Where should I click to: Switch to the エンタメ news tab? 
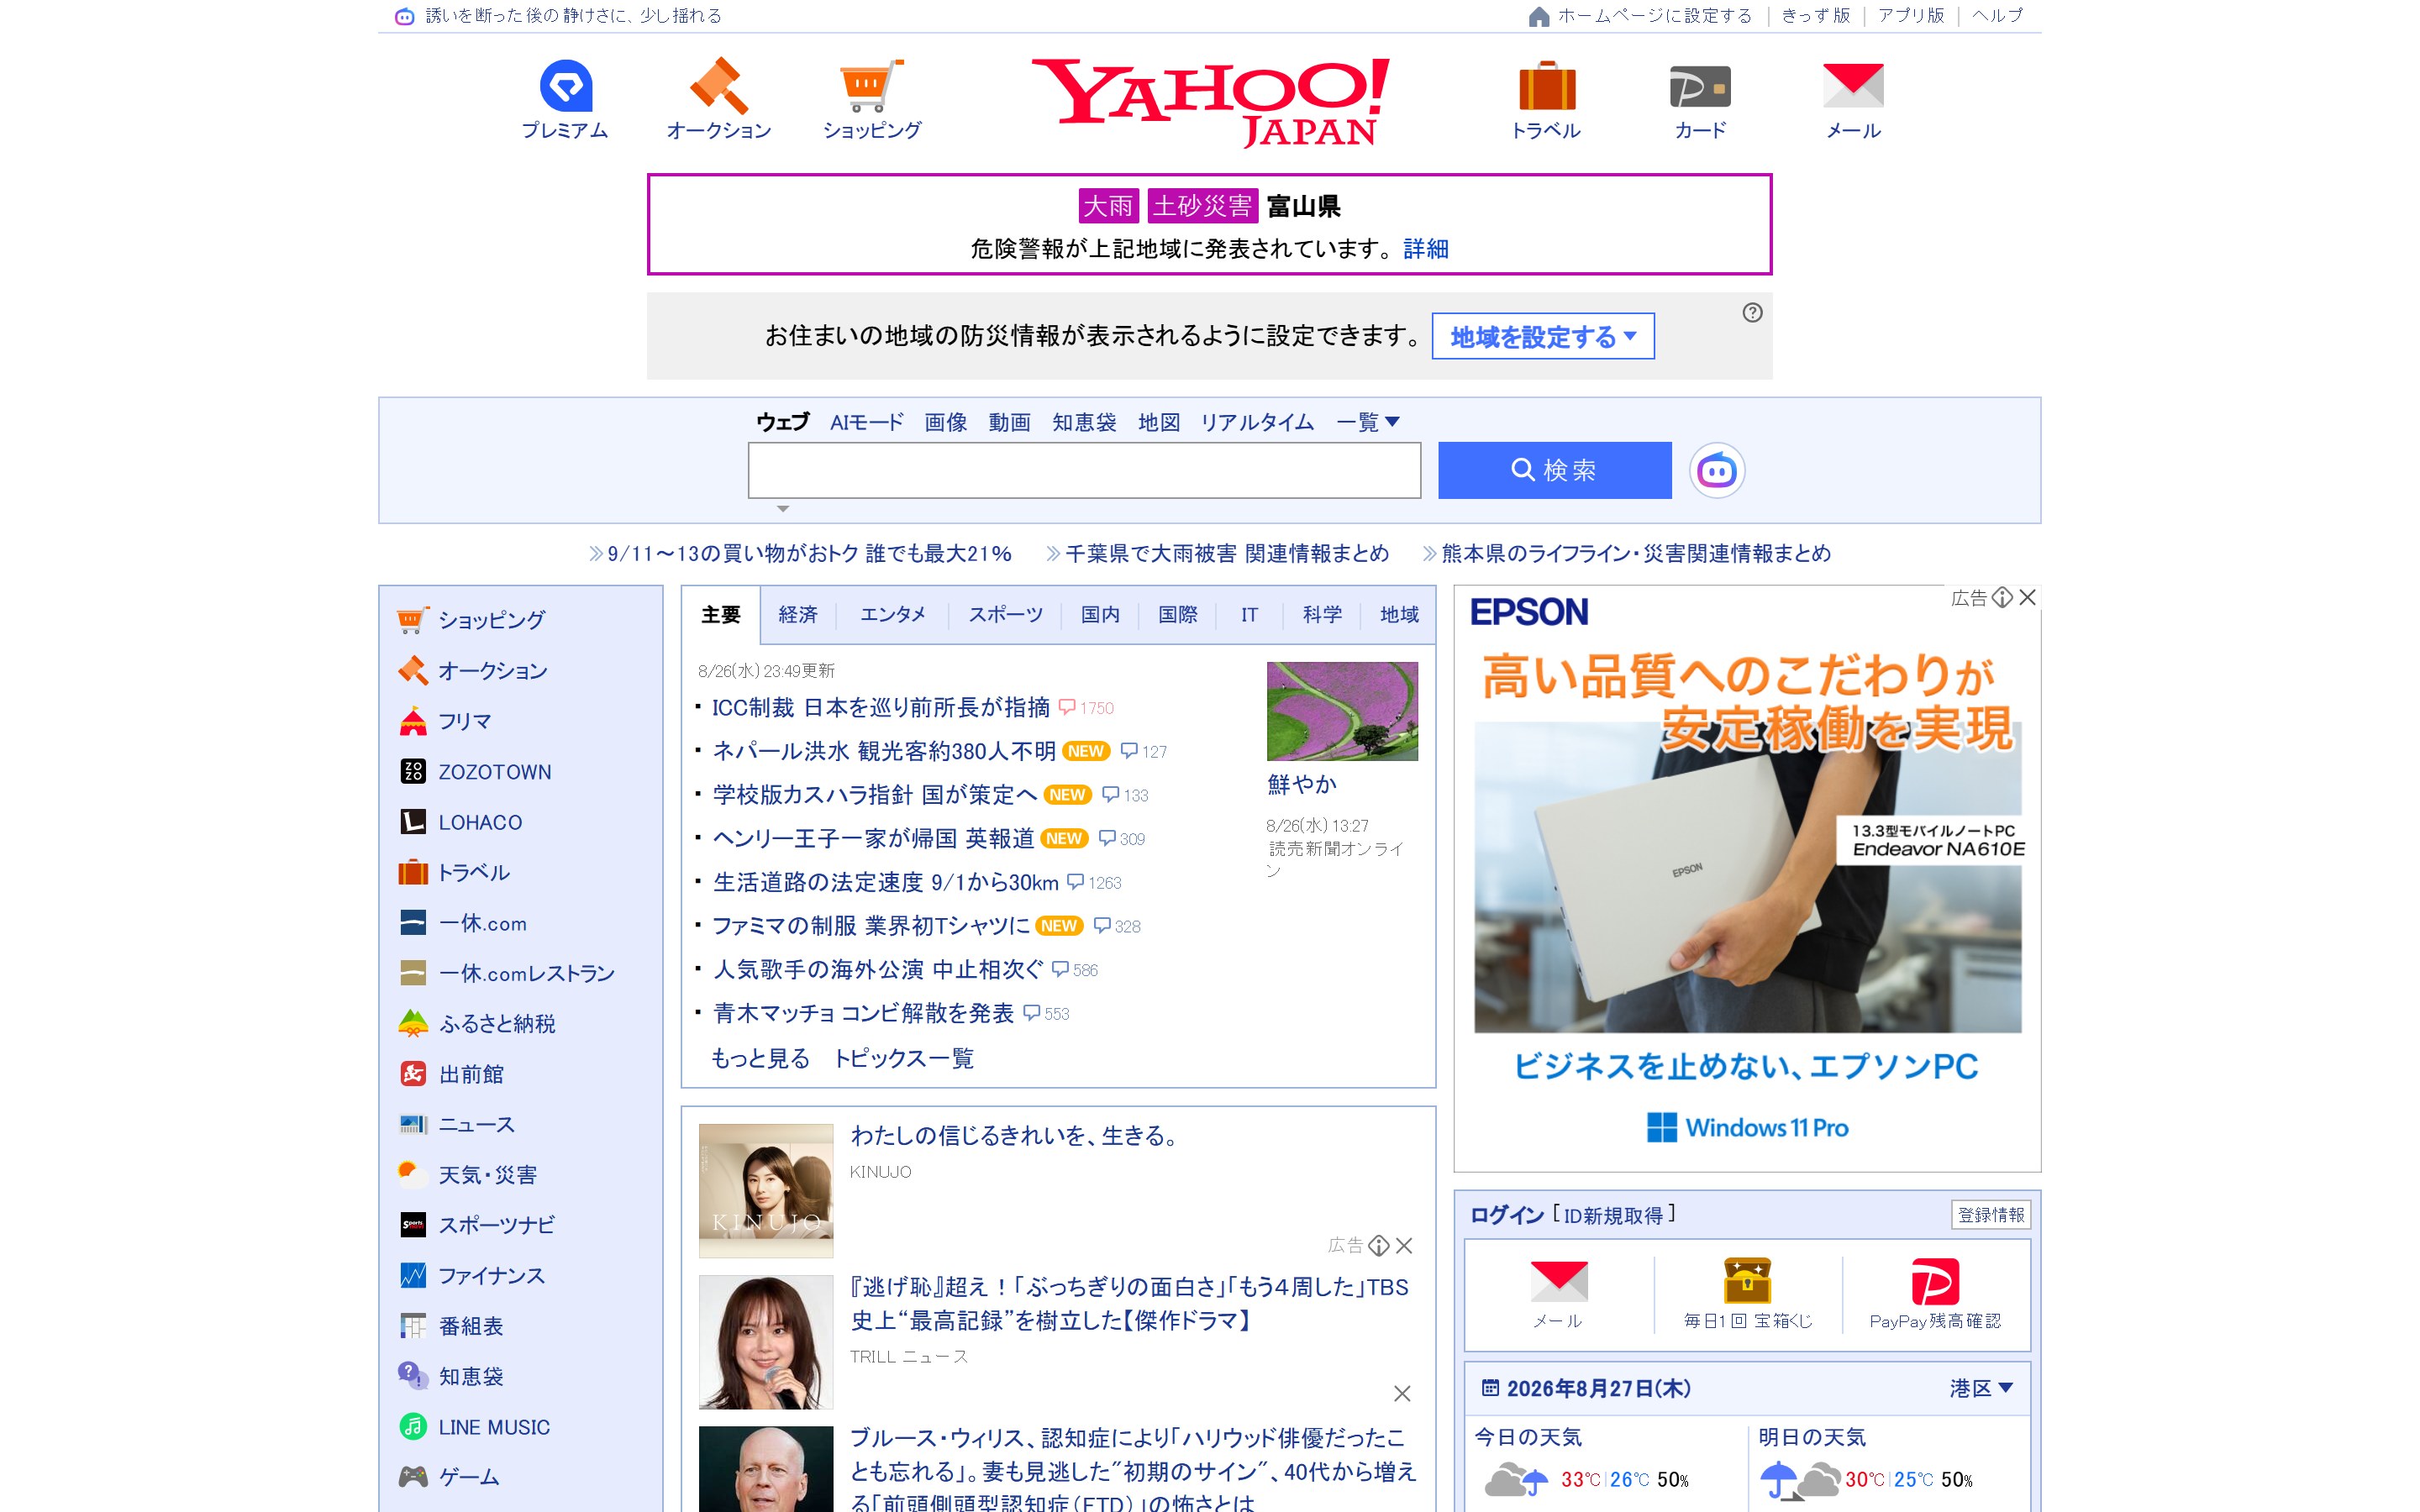893,614
